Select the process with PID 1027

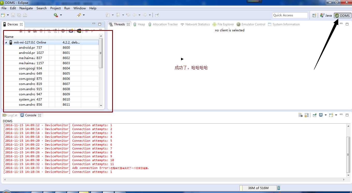coord(51,53)
